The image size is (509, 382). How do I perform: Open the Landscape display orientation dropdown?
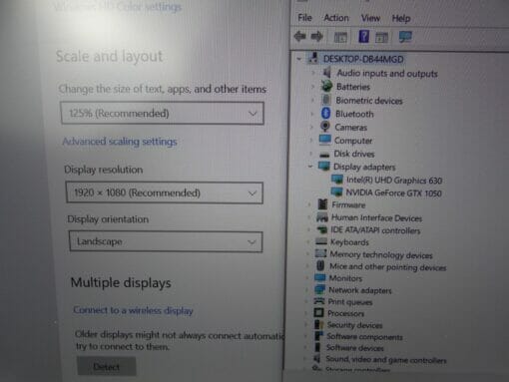click(166, 241)
